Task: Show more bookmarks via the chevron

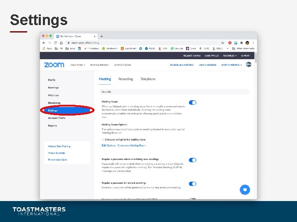Action: (227, 49)
